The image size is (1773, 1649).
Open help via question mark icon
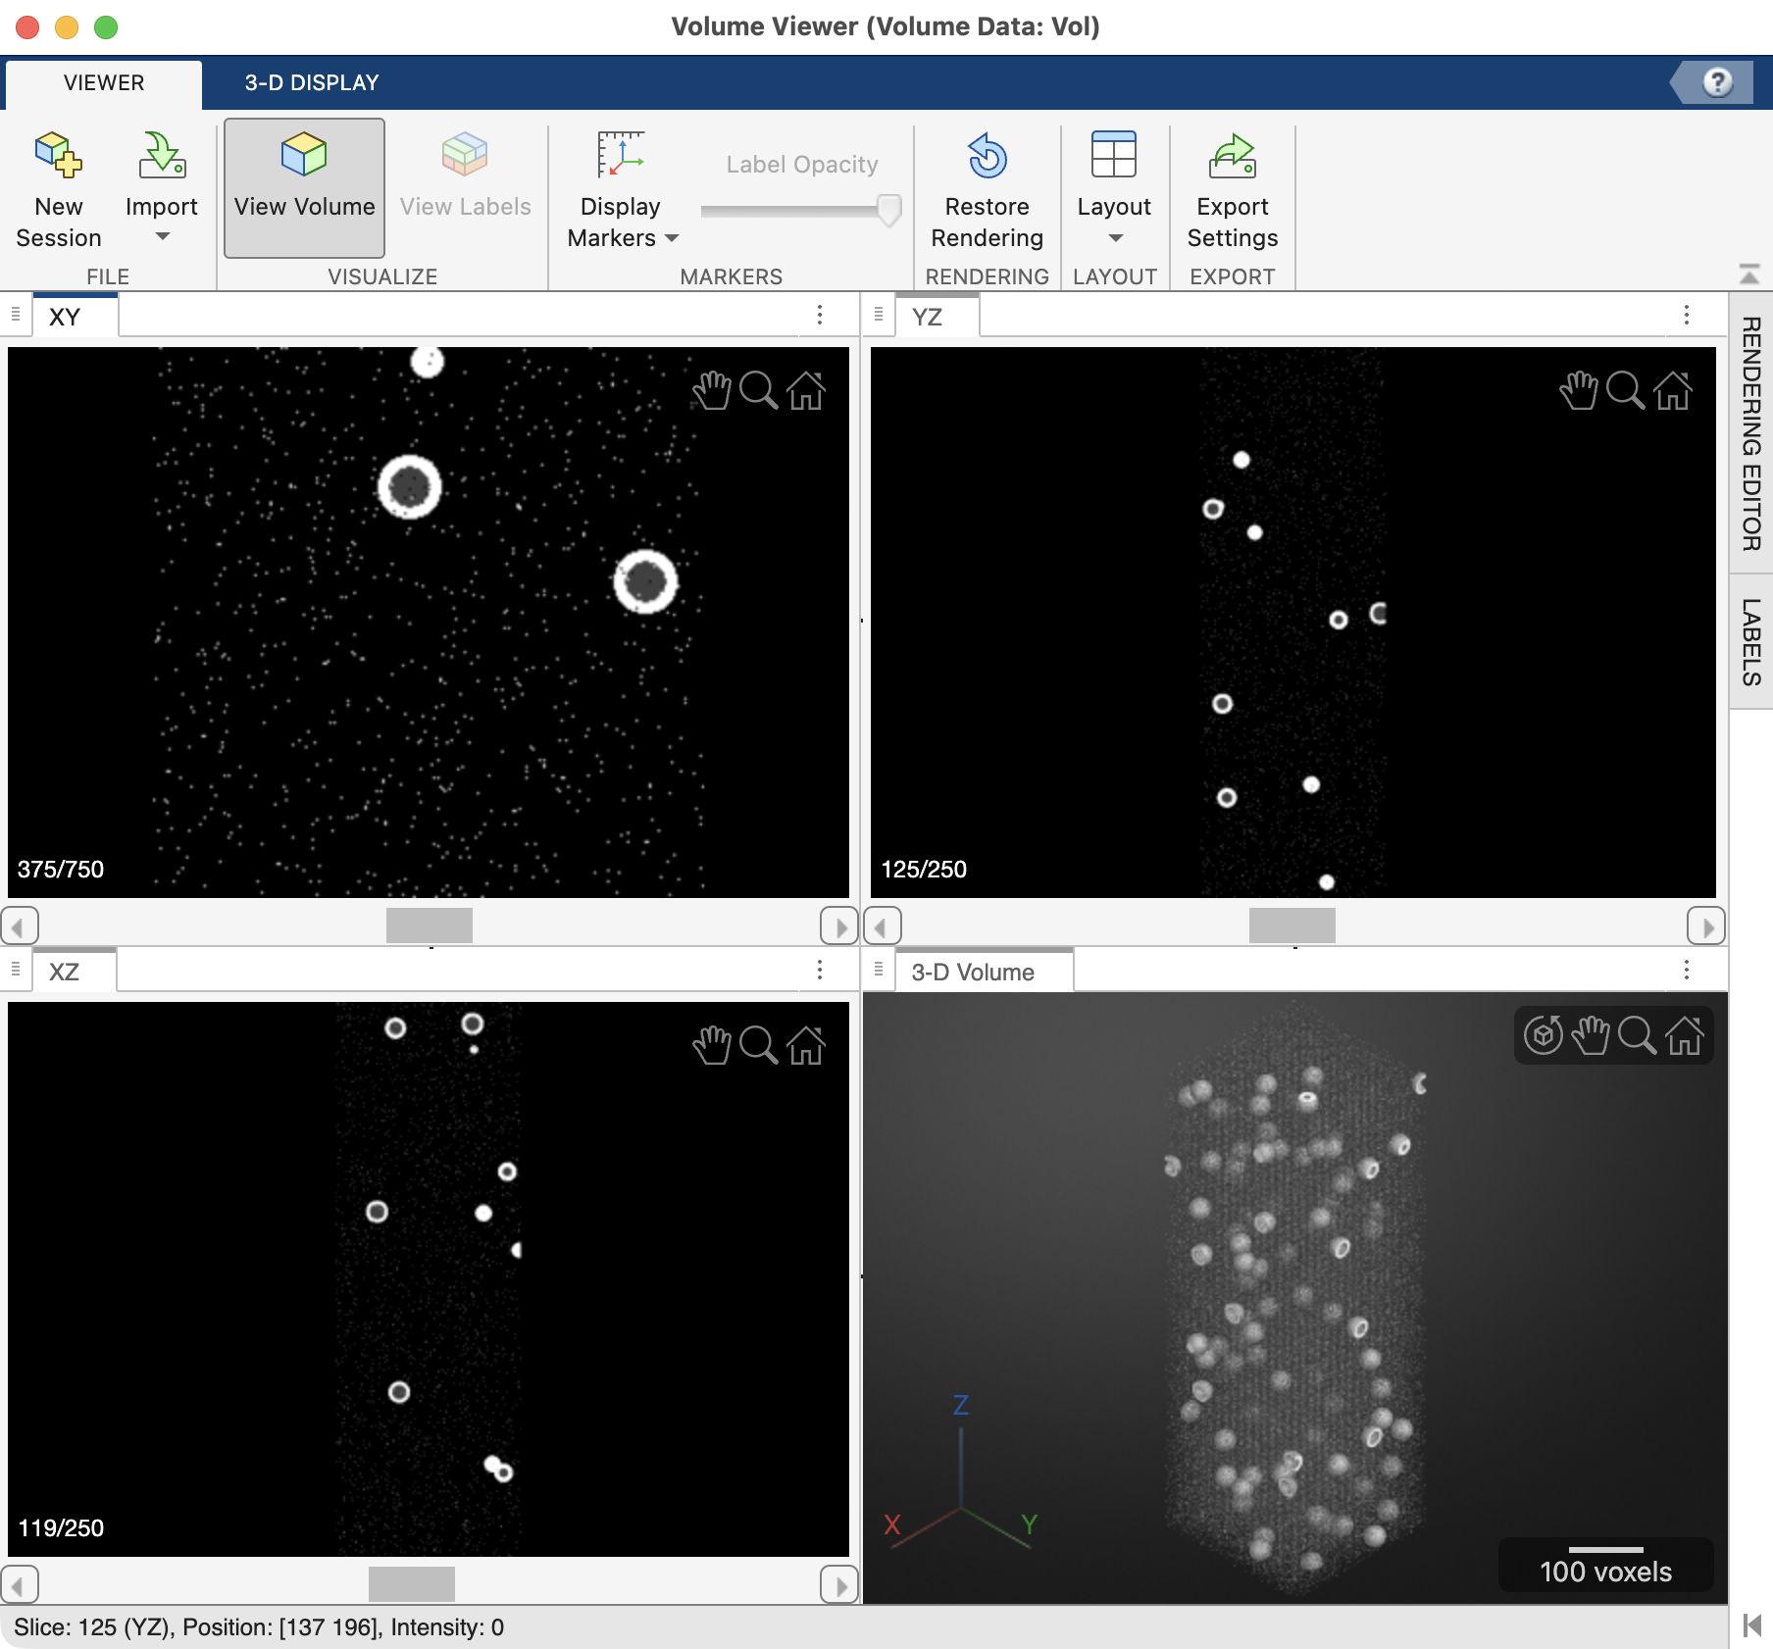[x=1717, y=82]
